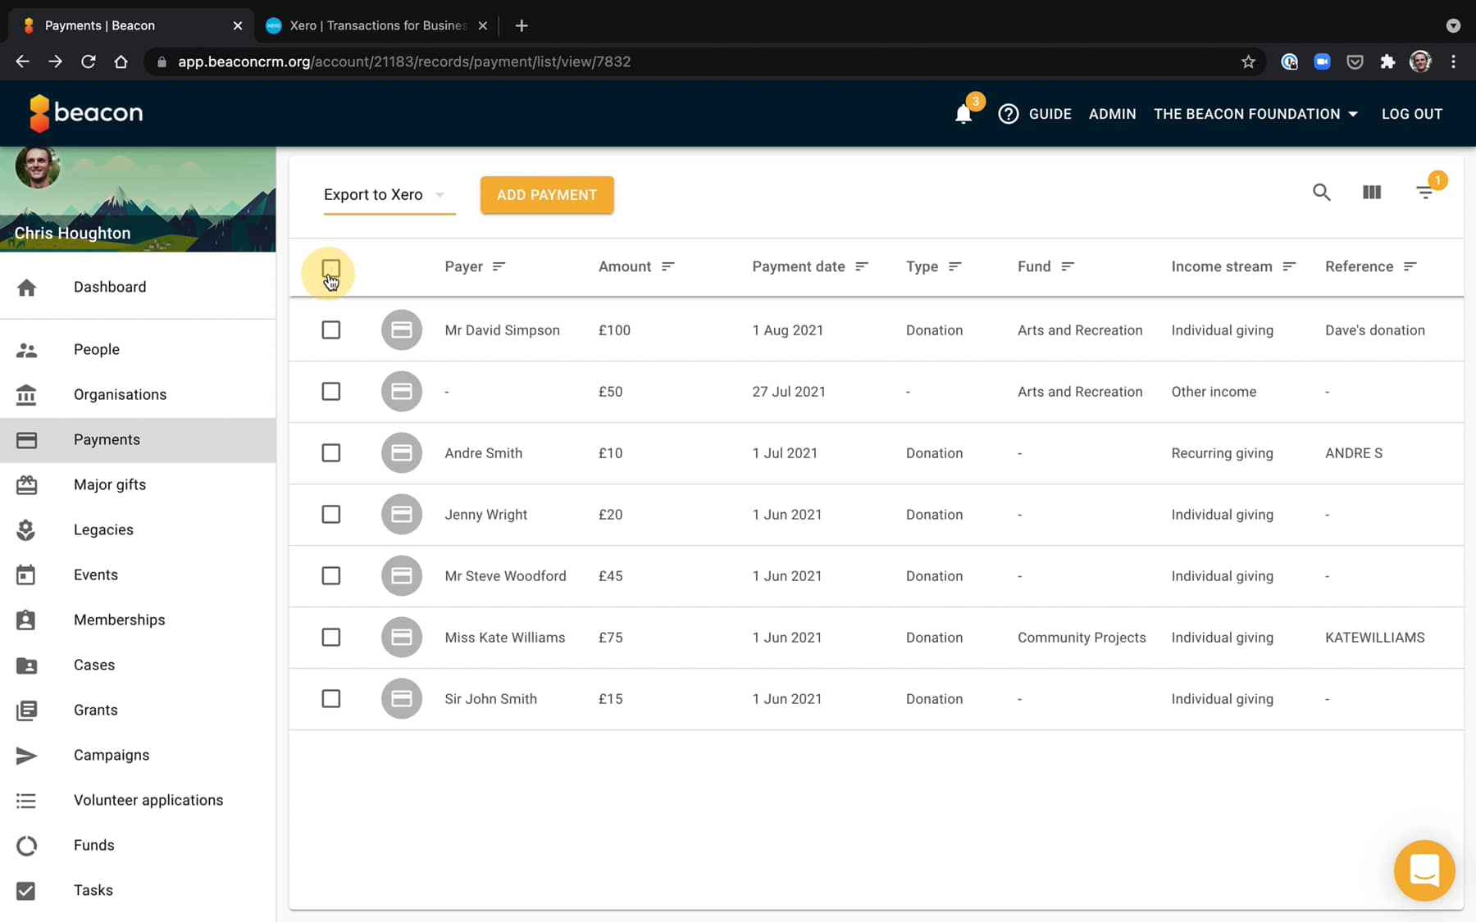Open the search magnifier in payments list
Image resolution: width=1476 pixels, height=922 pixels.
click(1321, 193)
